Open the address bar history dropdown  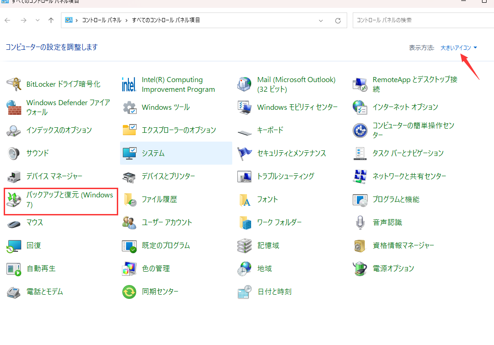coord(321,20)
